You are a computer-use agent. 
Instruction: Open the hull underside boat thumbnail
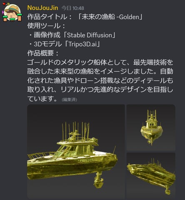[151, 176]
